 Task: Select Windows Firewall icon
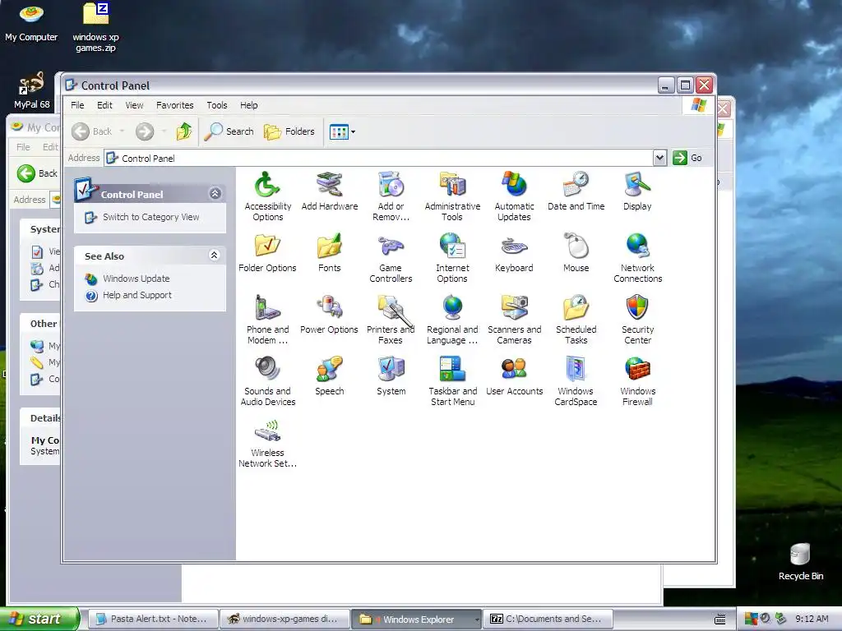point(637,381)
